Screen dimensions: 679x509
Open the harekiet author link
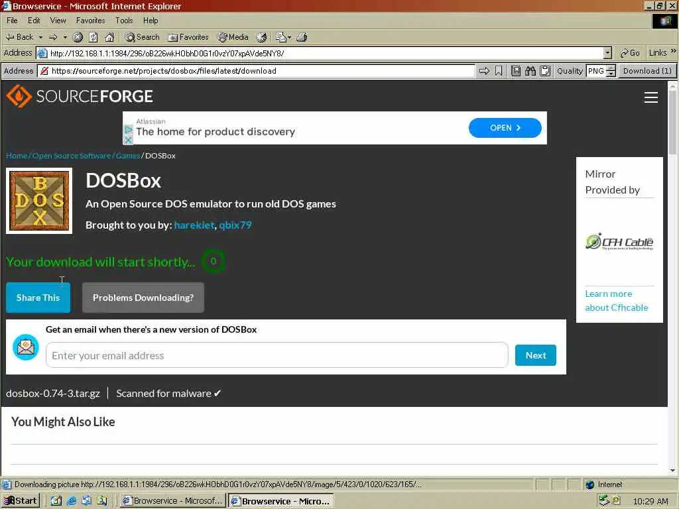click(x=194, y=225)
